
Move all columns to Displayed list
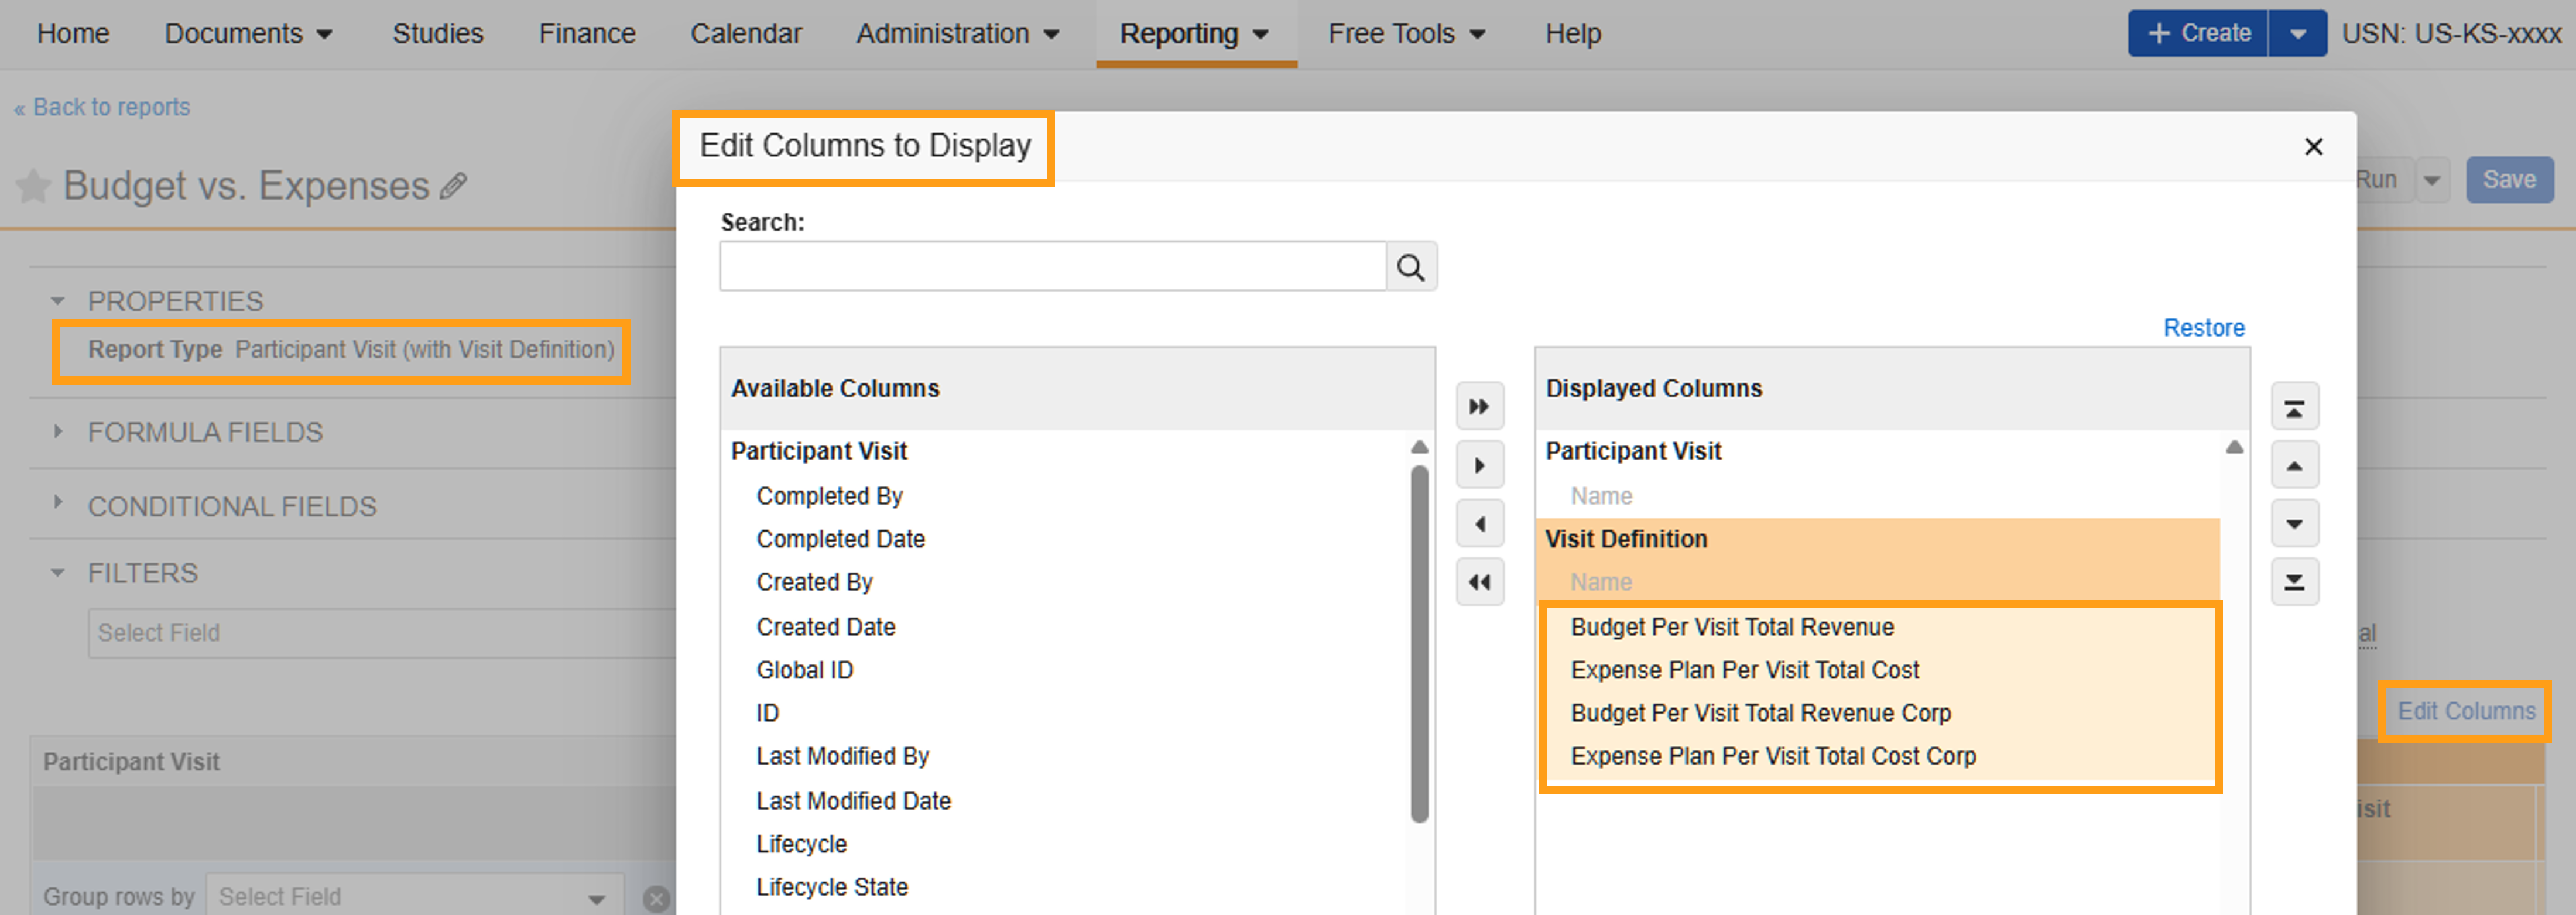point(1479,407)
